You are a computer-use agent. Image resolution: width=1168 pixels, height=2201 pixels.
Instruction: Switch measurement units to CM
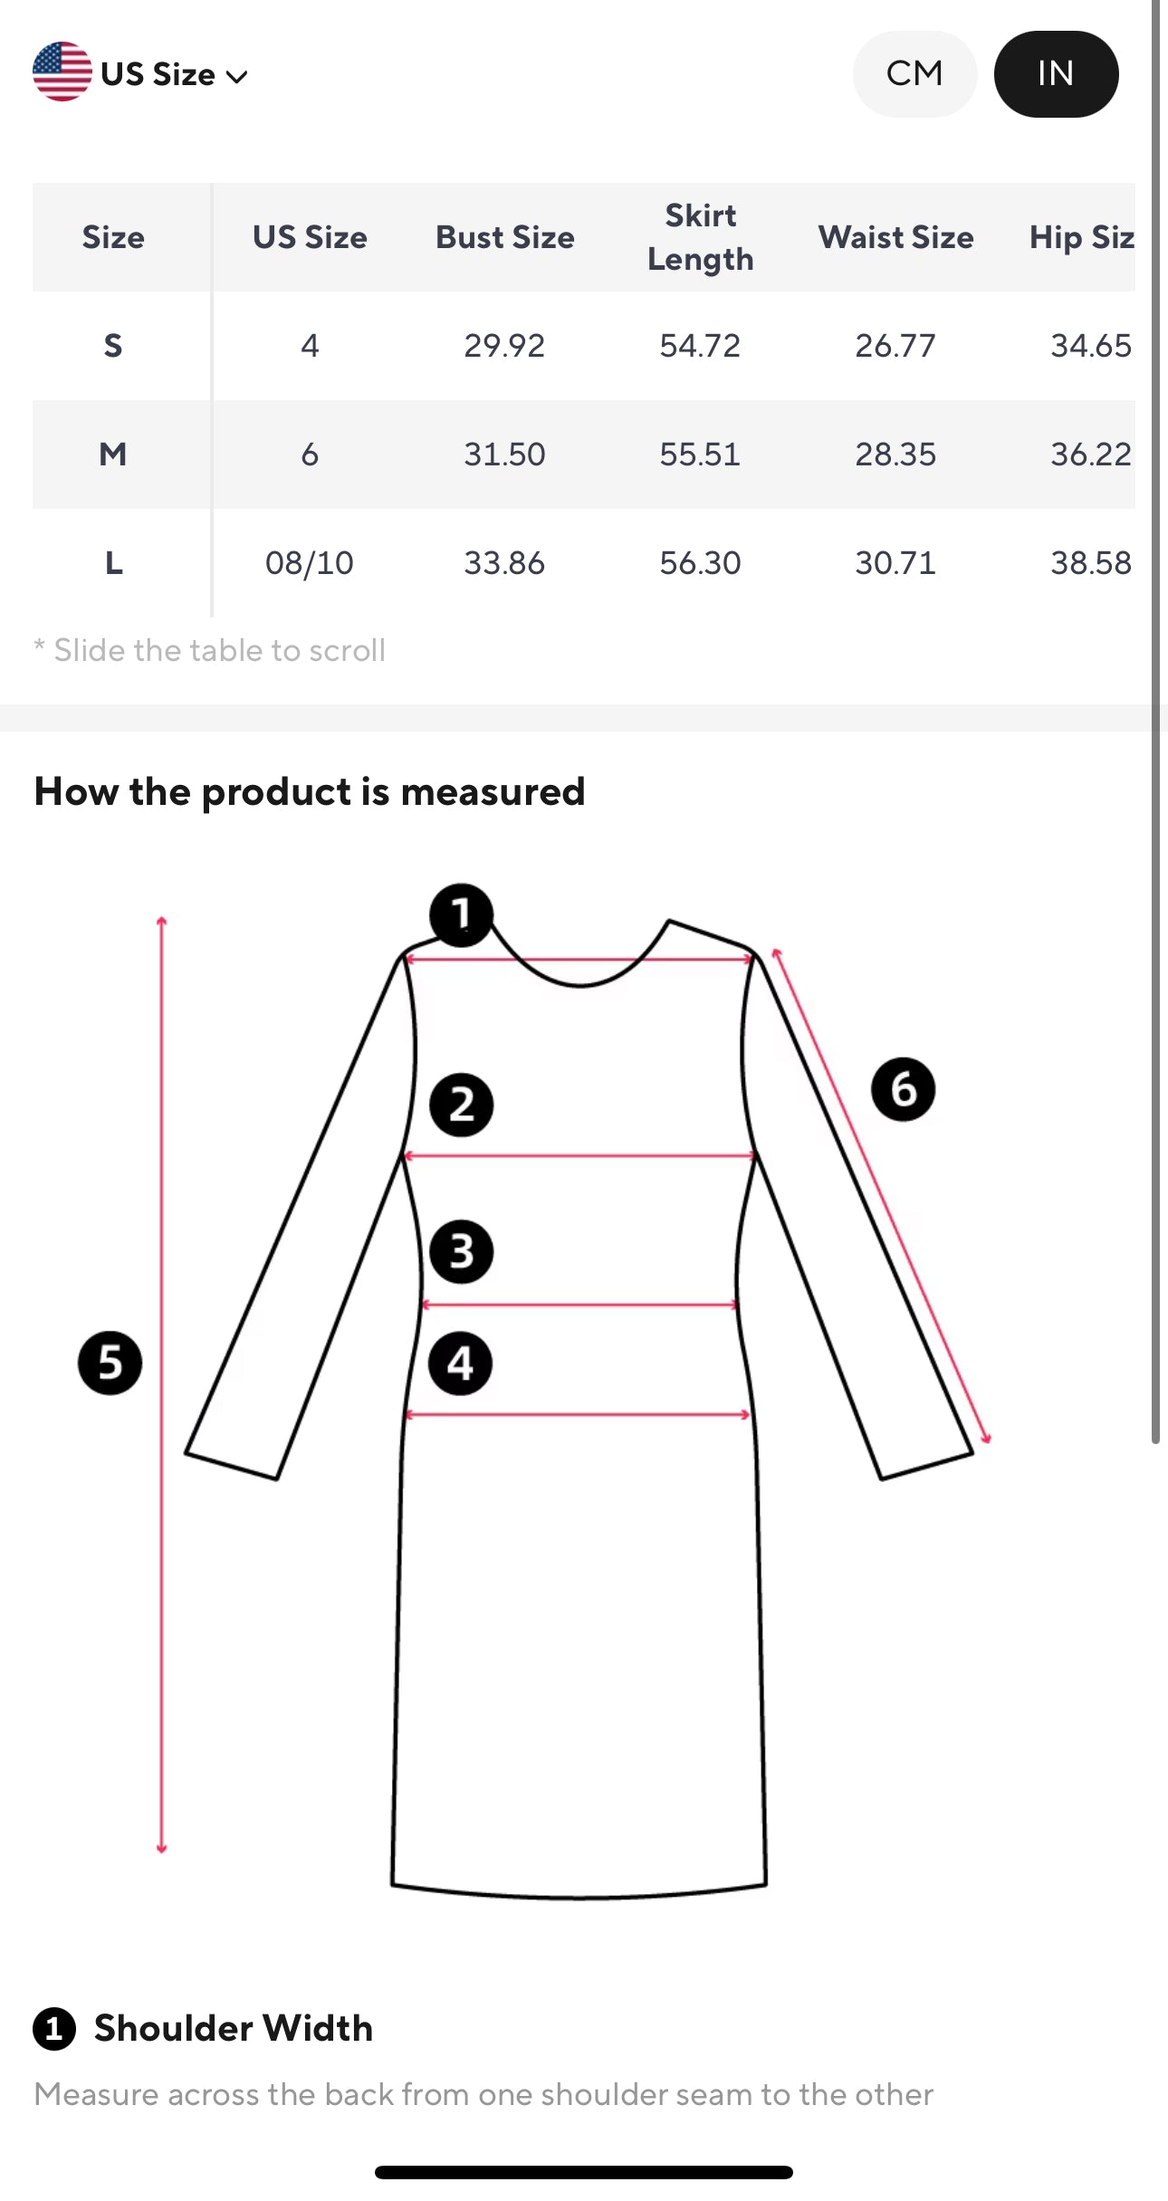pyautogui.click(x=914, y=74)
